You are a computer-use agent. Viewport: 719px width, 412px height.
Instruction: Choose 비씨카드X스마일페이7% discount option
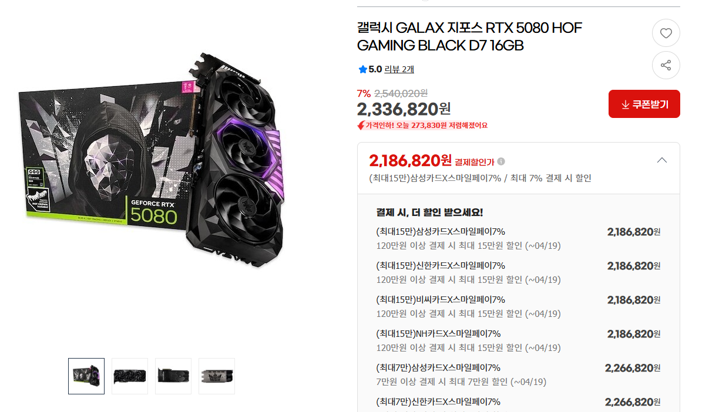tap(519, 306)
